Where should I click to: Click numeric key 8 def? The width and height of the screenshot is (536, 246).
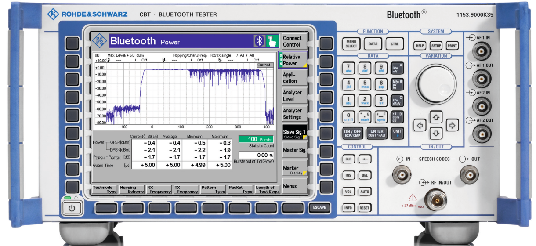tap(365, 68)
